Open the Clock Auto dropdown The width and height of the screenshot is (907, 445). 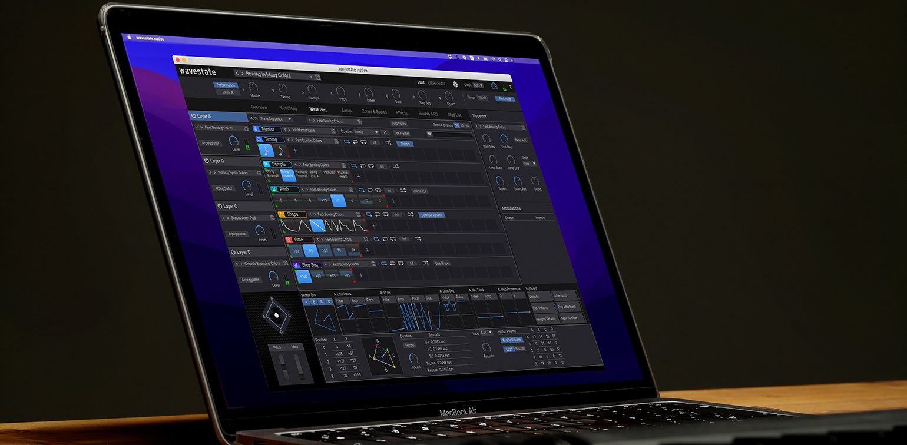(478, 85)
